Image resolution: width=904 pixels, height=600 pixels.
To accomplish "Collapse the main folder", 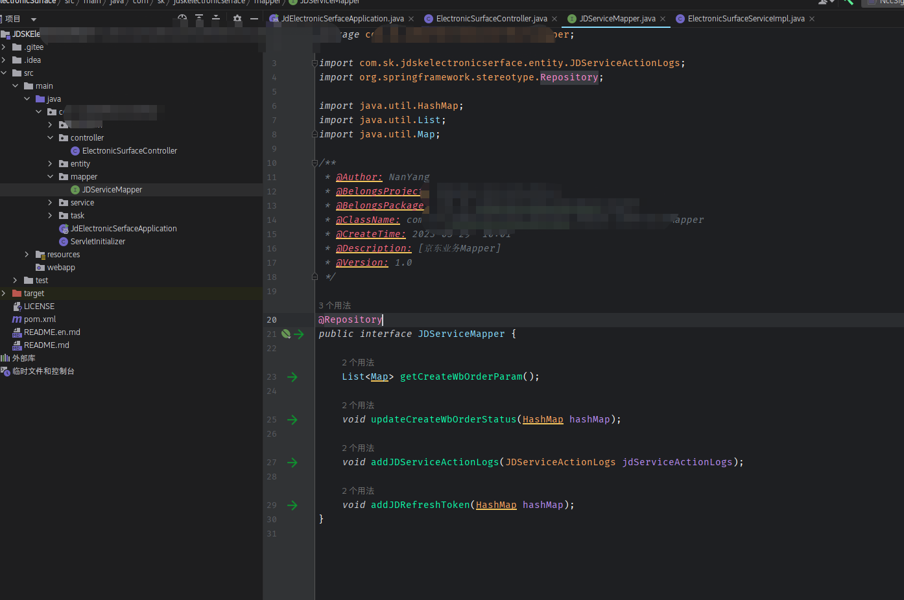I will (x=16, y=86).
